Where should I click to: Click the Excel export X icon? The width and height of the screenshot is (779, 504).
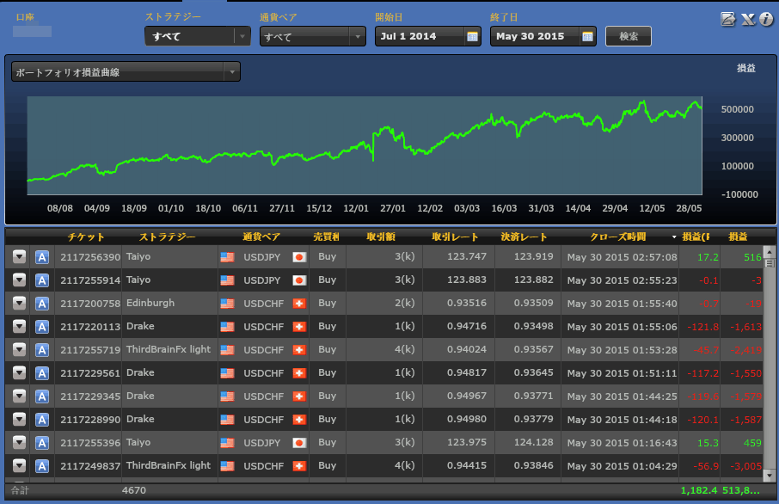tap(748, 20)
